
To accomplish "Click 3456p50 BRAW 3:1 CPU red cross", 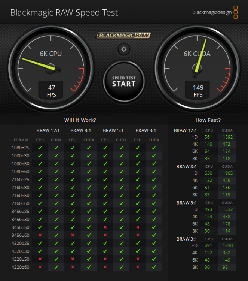I will tap(138, 227).
